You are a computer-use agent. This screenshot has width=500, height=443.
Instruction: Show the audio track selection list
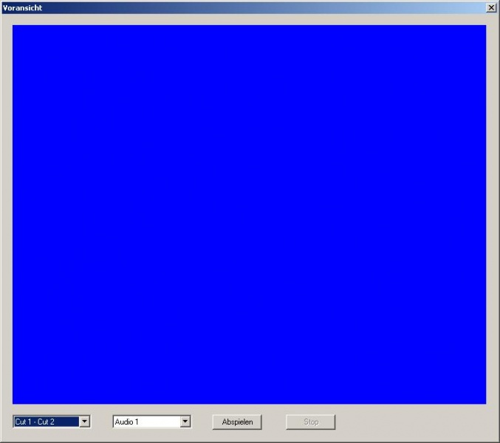tap(185, 422)
